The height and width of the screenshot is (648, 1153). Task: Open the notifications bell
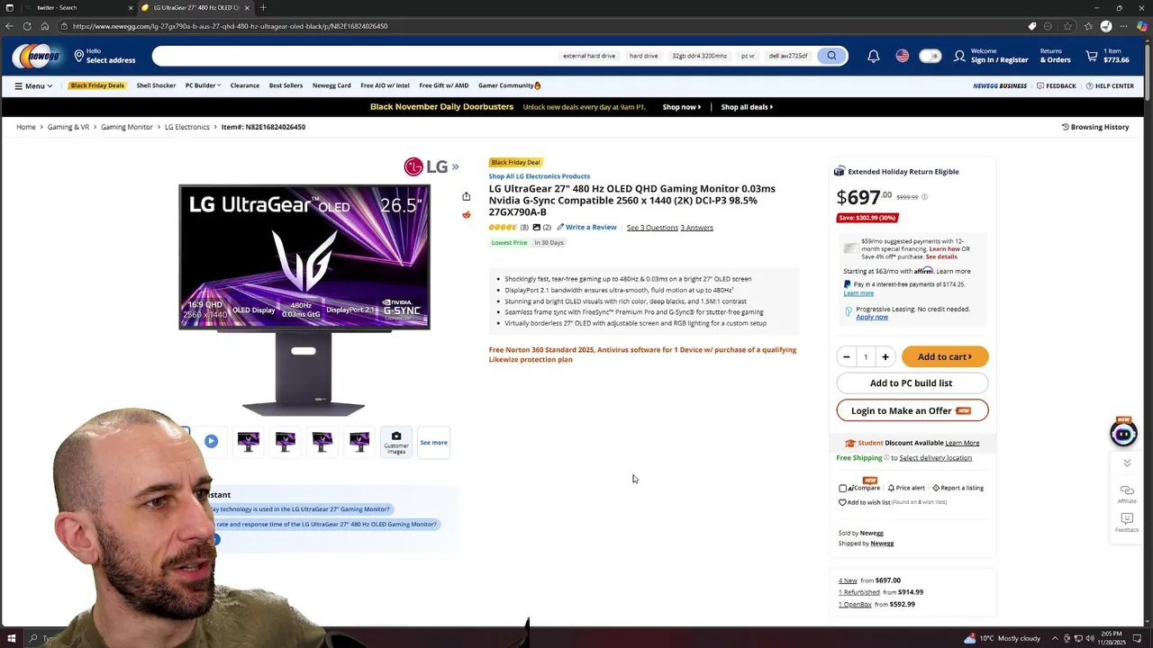pos(873,56)
